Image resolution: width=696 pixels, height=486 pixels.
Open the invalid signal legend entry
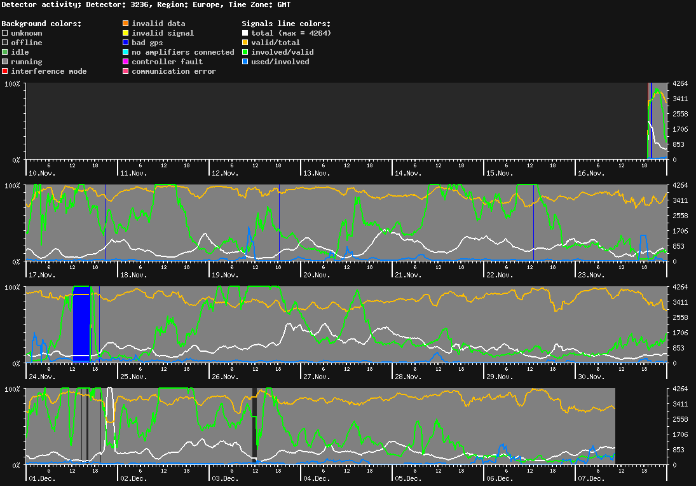click(126, 33)
